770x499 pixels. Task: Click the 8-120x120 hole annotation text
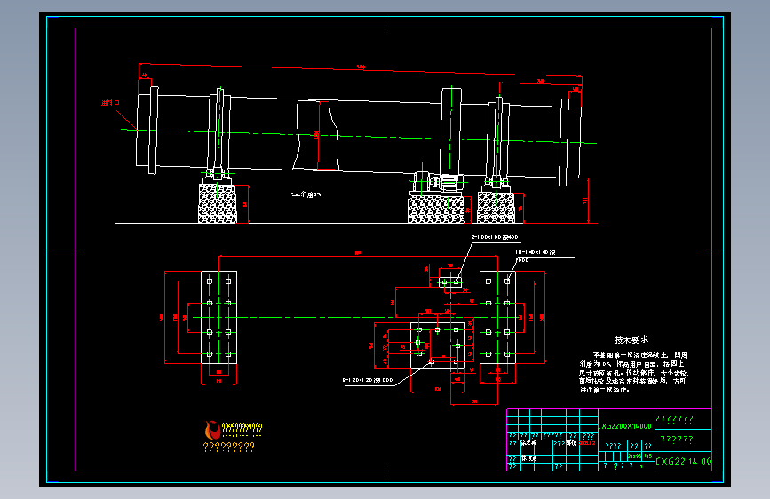pyautogui.click(x=368, y=380)
